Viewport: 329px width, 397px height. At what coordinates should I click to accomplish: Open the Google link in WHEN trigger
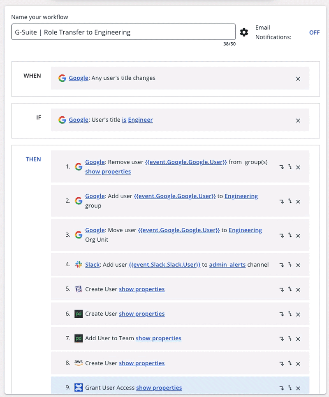79,78
